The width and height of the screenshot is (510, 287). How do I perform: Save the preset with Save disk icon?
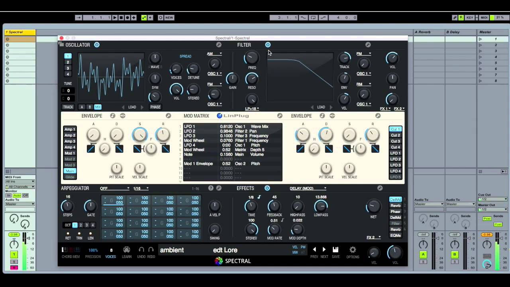point(335,250)
